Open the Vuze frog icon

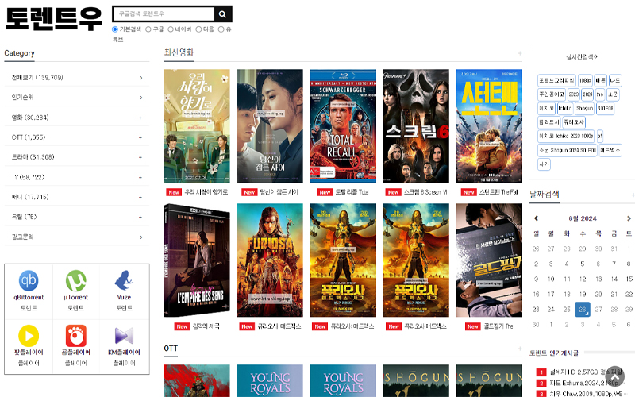tap(124, 280)
